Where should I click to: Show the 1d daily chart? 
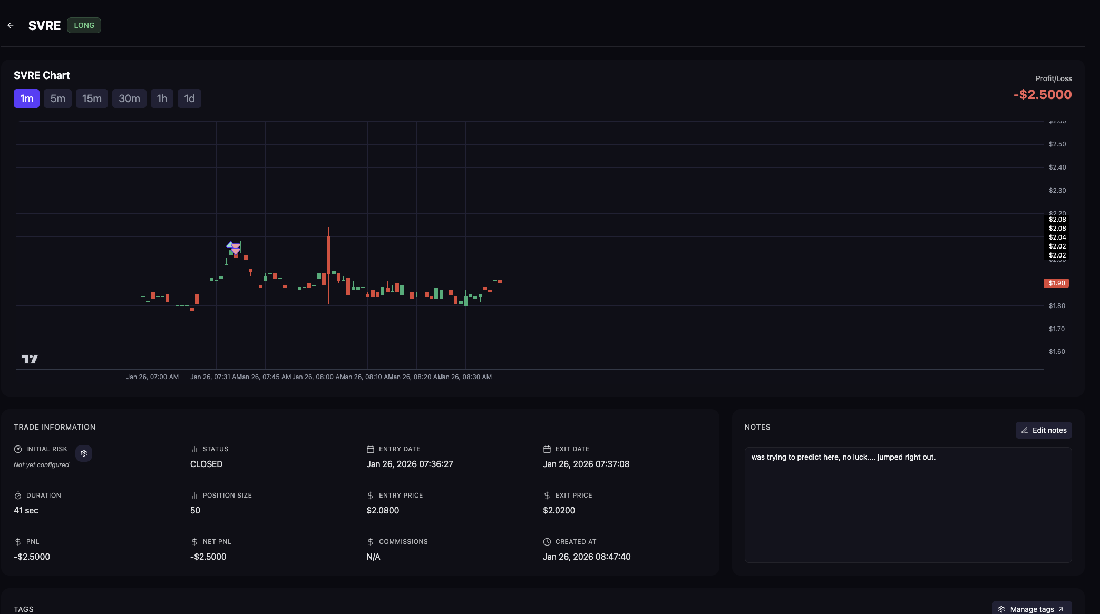tap(189, 98)
